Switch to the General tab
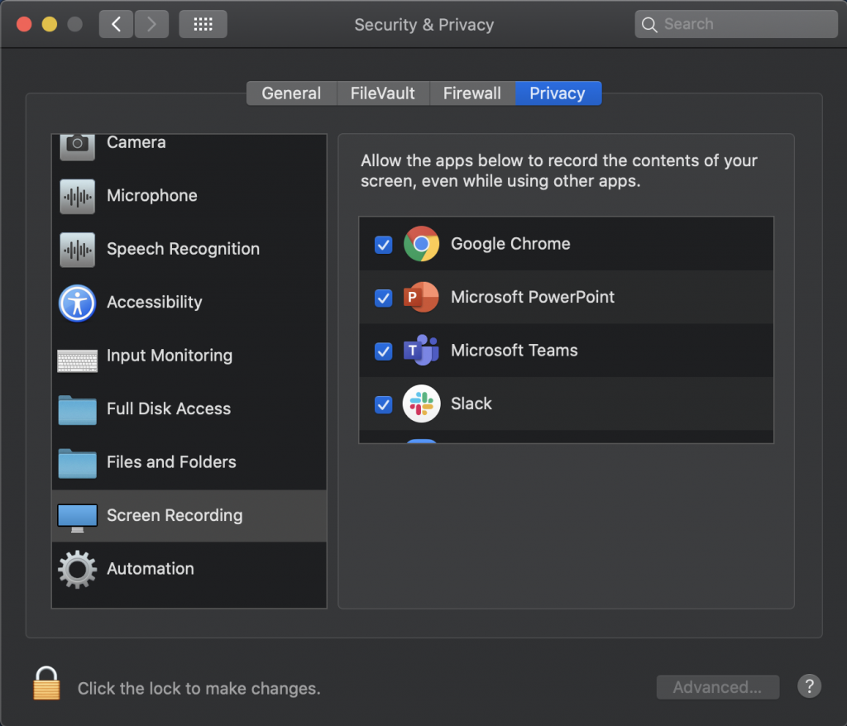This screenshot has height=726, width=847. pyautogui.click(x=291, y=93)
